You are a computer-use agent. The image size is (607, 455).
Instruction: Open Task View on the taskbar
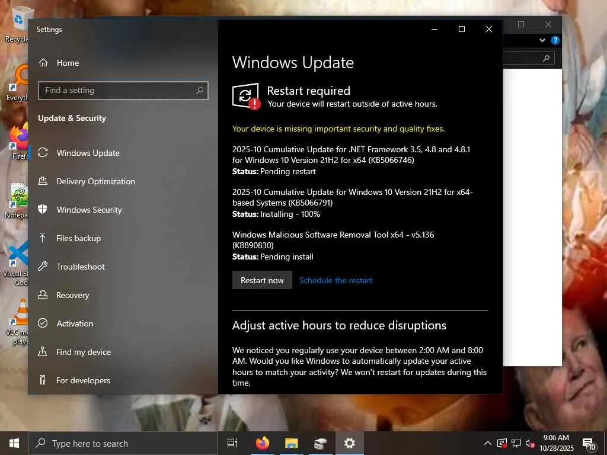[x=232, y=443]
